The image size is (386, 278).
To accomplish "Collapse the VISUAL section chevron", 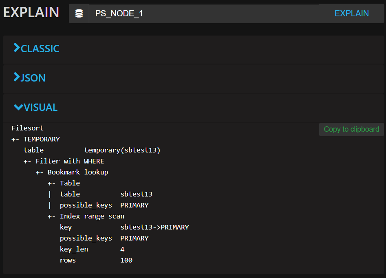I will coord(18,107).
